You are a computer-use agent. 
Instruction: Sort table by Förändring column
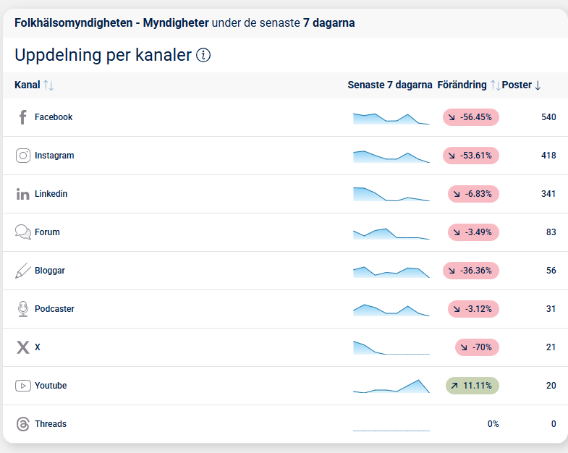tap(495, 85)
